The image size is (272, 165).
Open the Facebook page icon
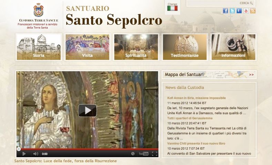click(x=225, y=11)
